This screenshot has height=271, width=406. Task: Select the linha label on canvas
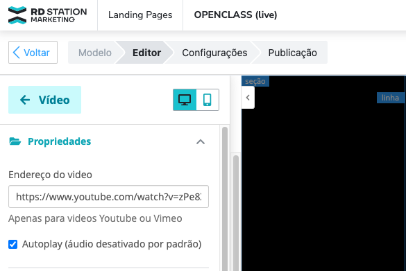click(x=390, y=98)
